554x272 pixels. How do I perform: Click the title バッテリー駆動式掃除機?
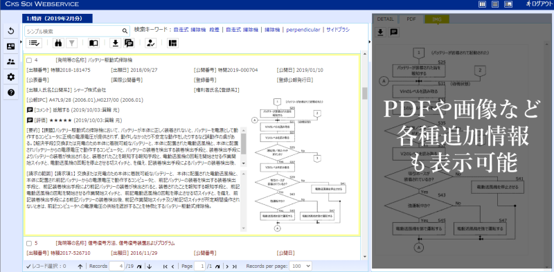[x=110, y=60]
